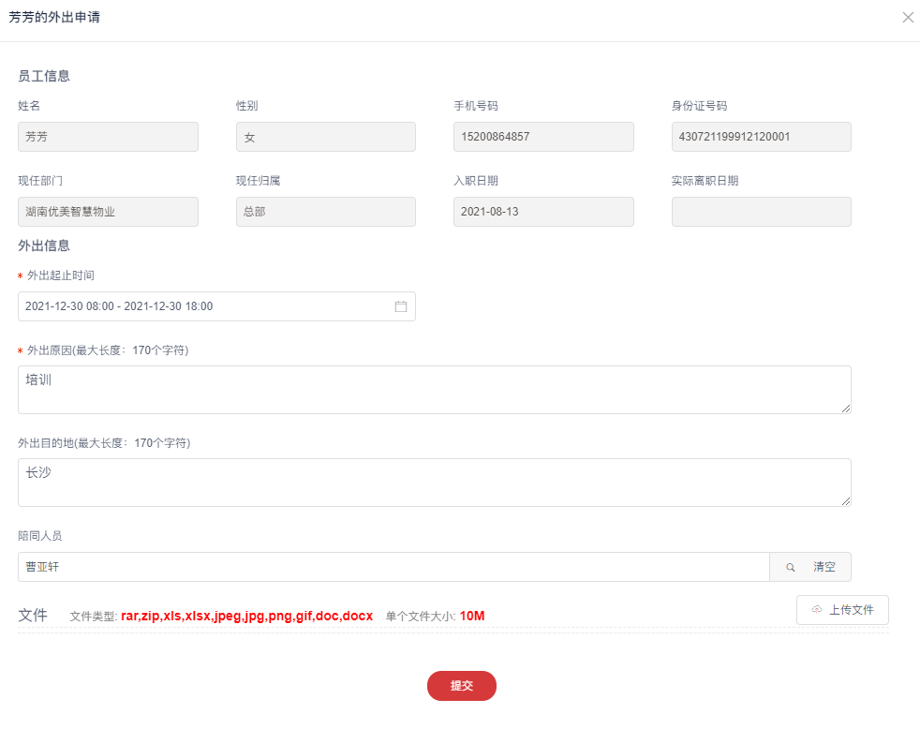This screenshot has height=729, width=920.
Task: Close the 芳芳的外出申请 dialog
Action: pyautogui.click(x=908, y=17)
